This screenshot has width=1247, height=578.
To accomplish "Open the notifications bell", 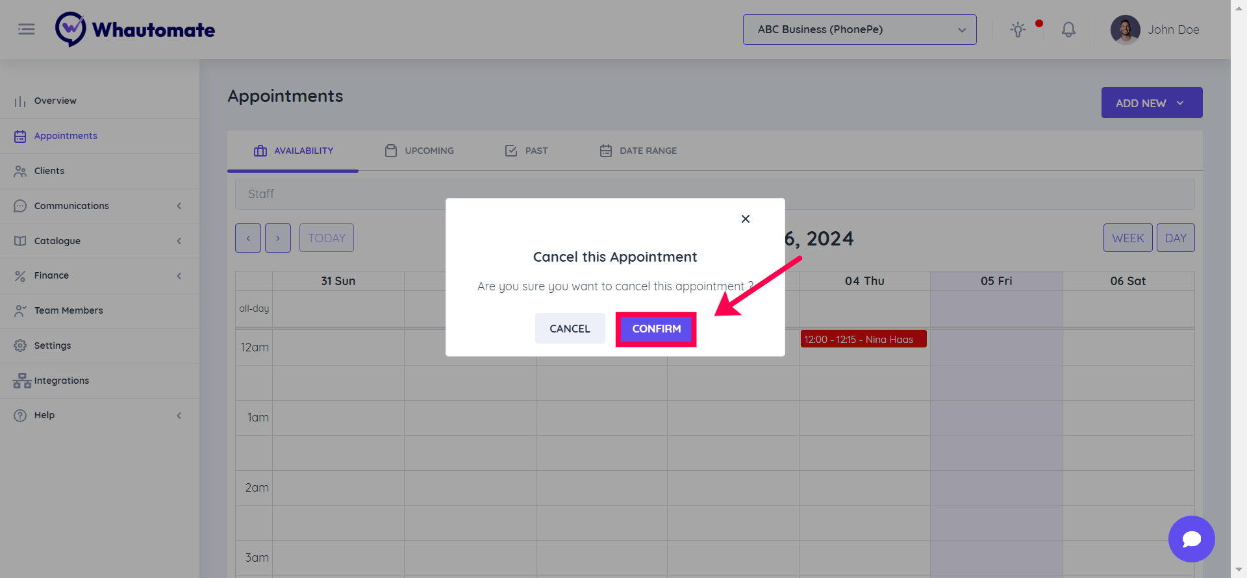I will [x=1068, y=29].
